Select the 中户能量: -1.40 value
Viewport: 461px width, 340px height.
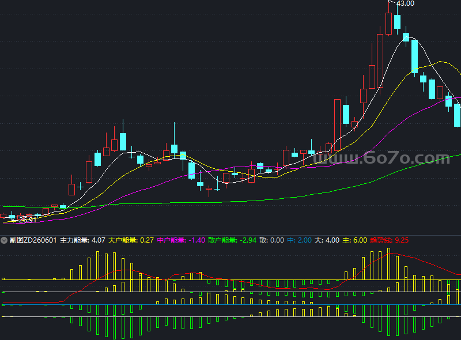[181, 240]
